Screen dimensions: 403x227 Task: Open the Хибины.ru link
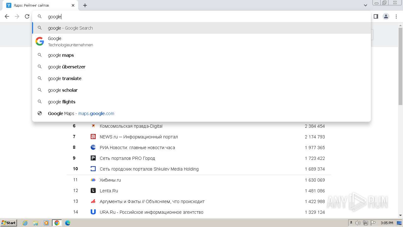pos(110,180)
